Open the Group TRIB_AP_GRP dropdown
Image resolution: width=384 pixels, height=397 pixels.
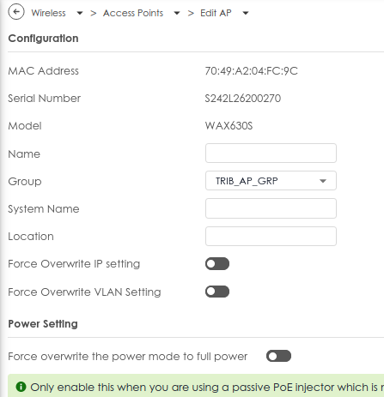(x=271, y=181)
